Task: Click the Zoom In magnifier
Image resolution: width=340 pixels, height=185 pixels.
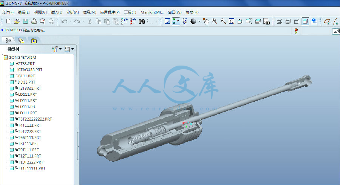Action: pos(215,21)
